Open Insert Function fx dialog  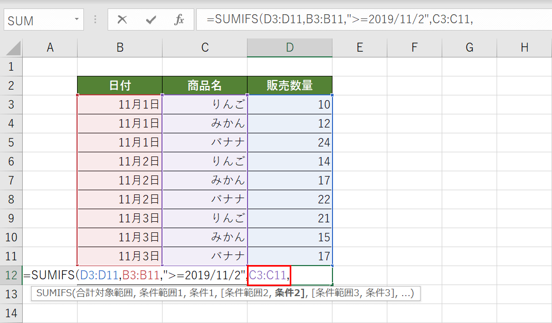[x=179, y=20]
